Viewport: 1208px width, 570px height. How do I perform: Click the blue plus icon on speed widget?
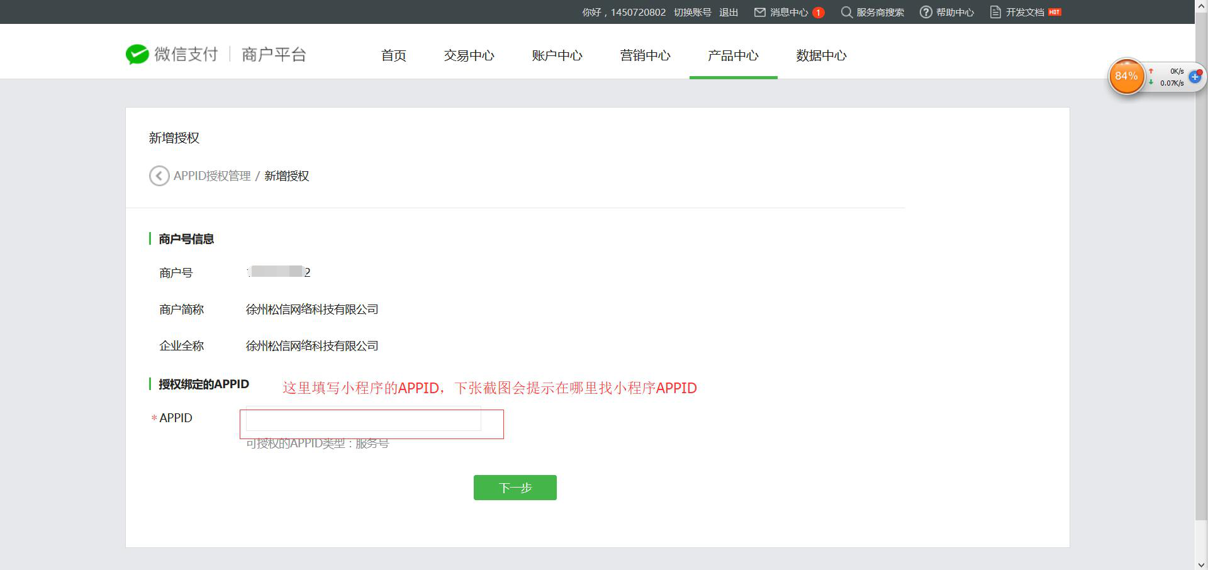click(x=1195, y=77)
